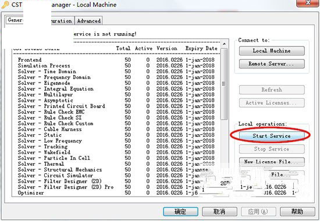The width and height of the screenshot is (320, 221).
Task: Click the CST key icon in title bar
Action: (x=5, y=5)
